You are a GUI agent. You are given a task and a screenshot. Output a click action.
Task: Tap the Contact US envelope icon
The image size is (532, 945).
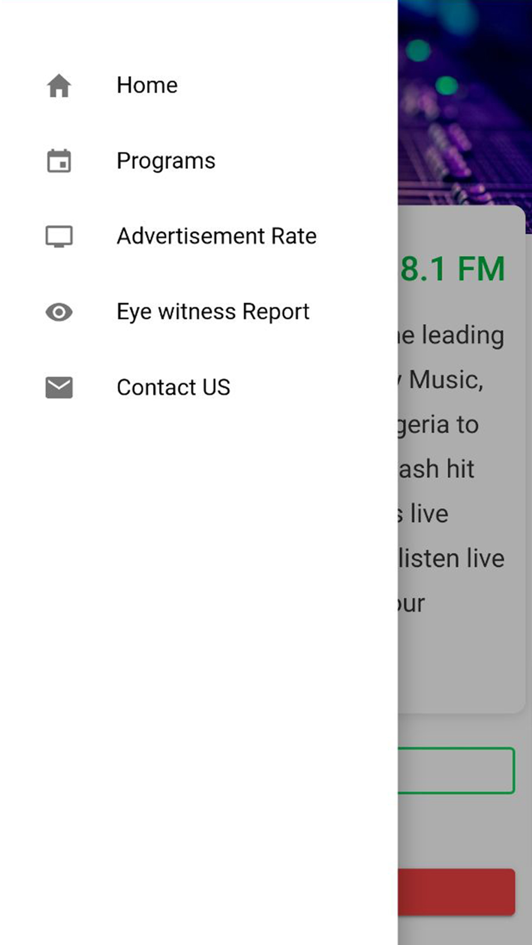point(59,387)
